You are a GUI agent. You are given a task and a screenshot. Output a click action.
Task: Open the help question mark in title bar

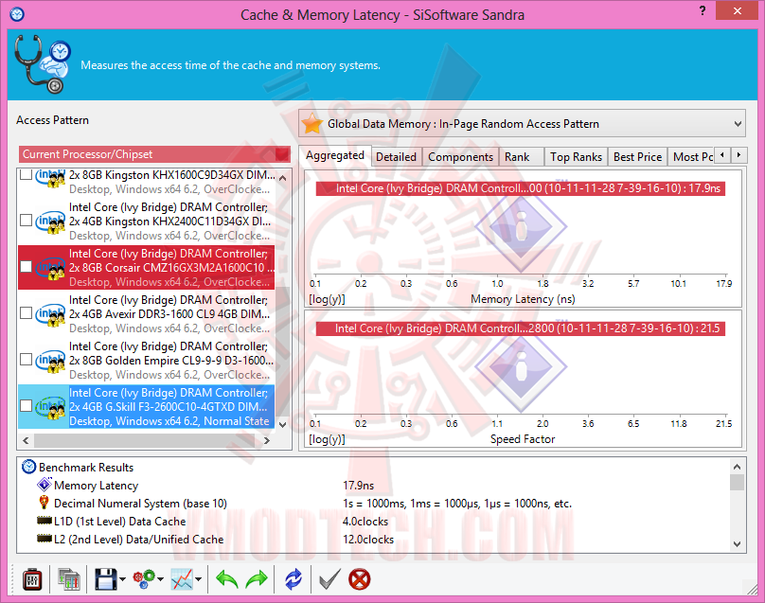coord(703,10)
